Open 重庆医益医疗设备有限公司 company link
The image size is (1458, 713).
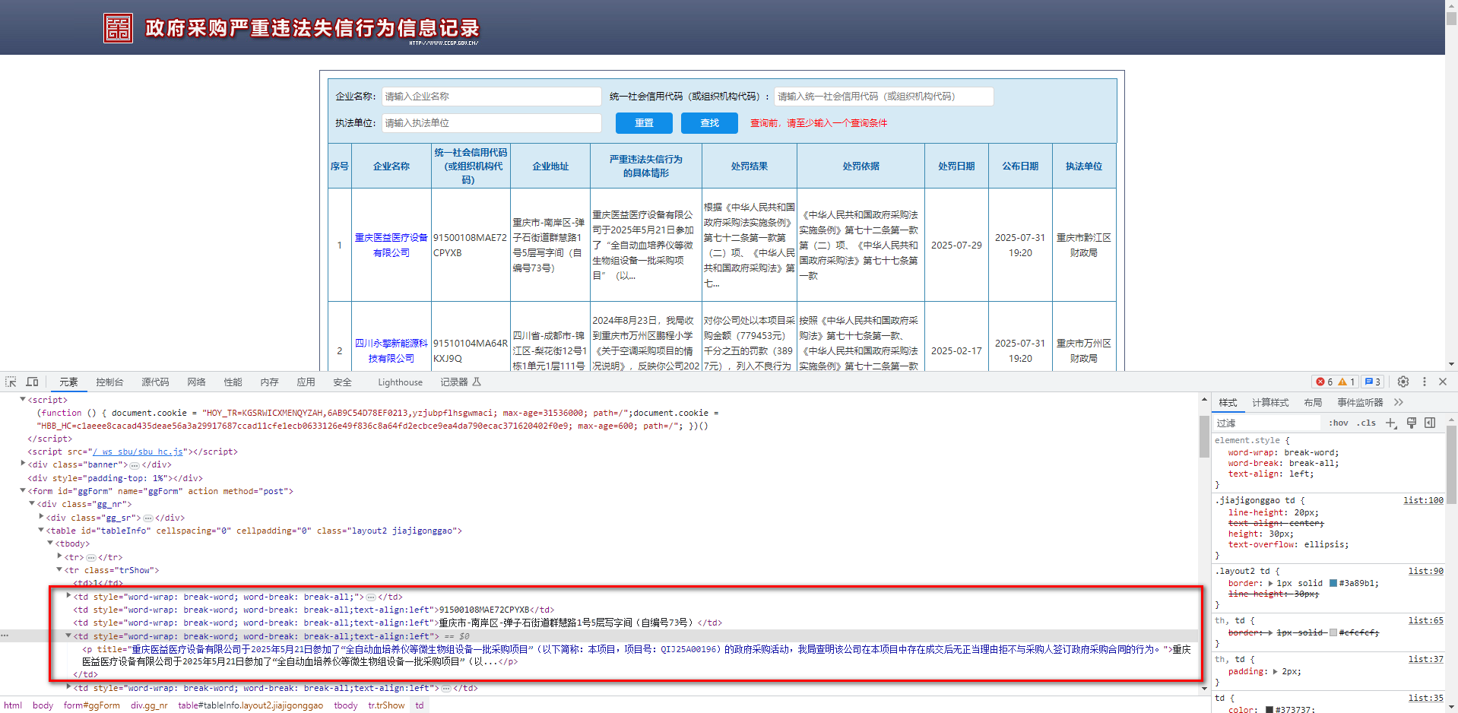tap(391, 245)
